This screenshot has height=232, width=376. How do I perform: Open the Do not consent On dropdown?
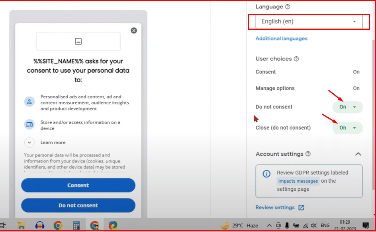347,107
